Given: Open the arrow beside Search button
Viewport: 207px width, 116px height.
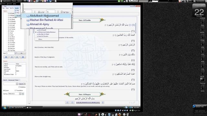Looking at the screenshot, I should 25,84.
